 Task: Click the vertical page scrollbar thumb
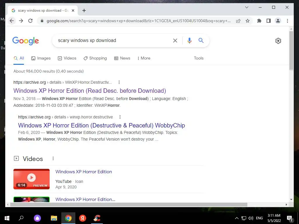coord(291,50)
